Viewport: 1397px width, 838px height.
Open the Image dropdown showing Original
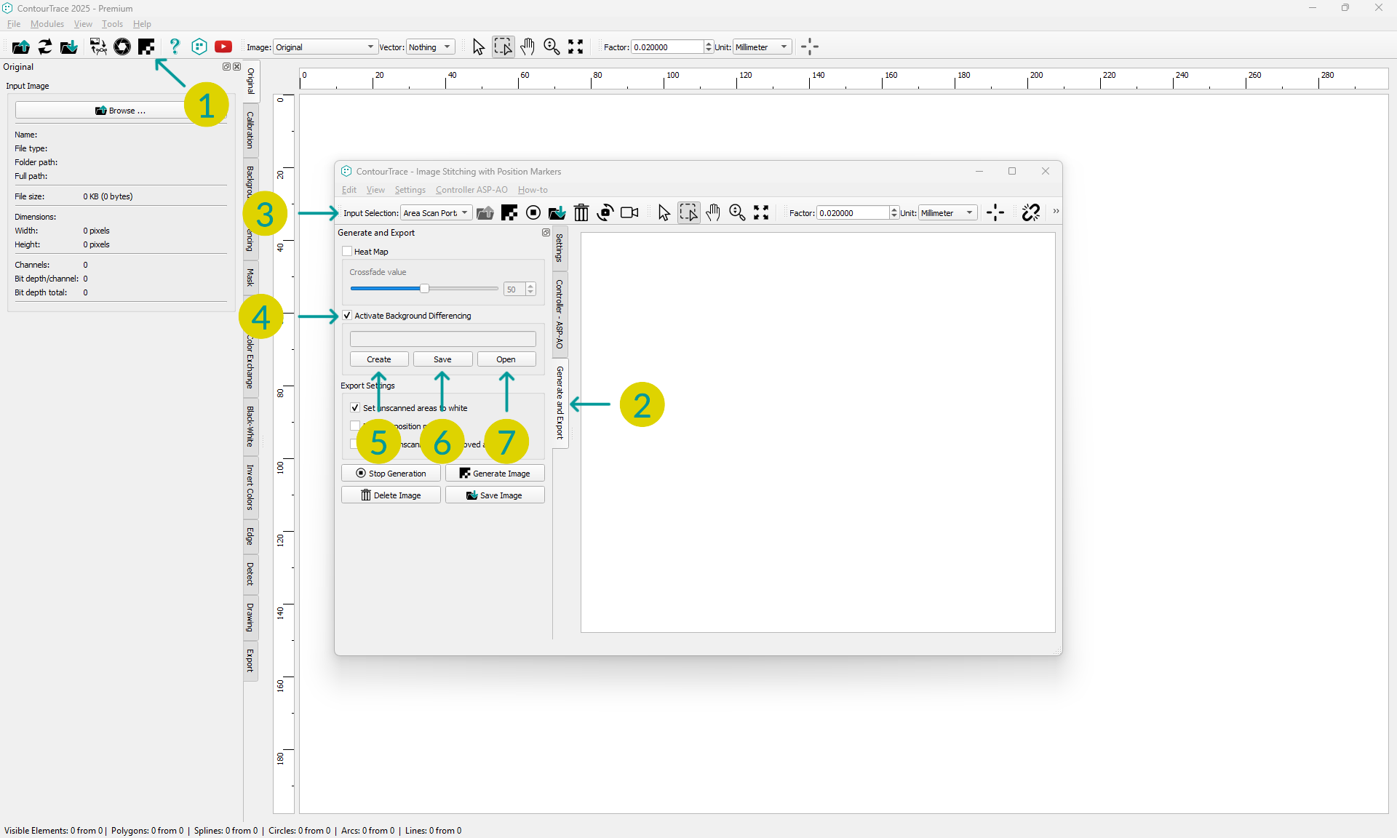(325, 47)
